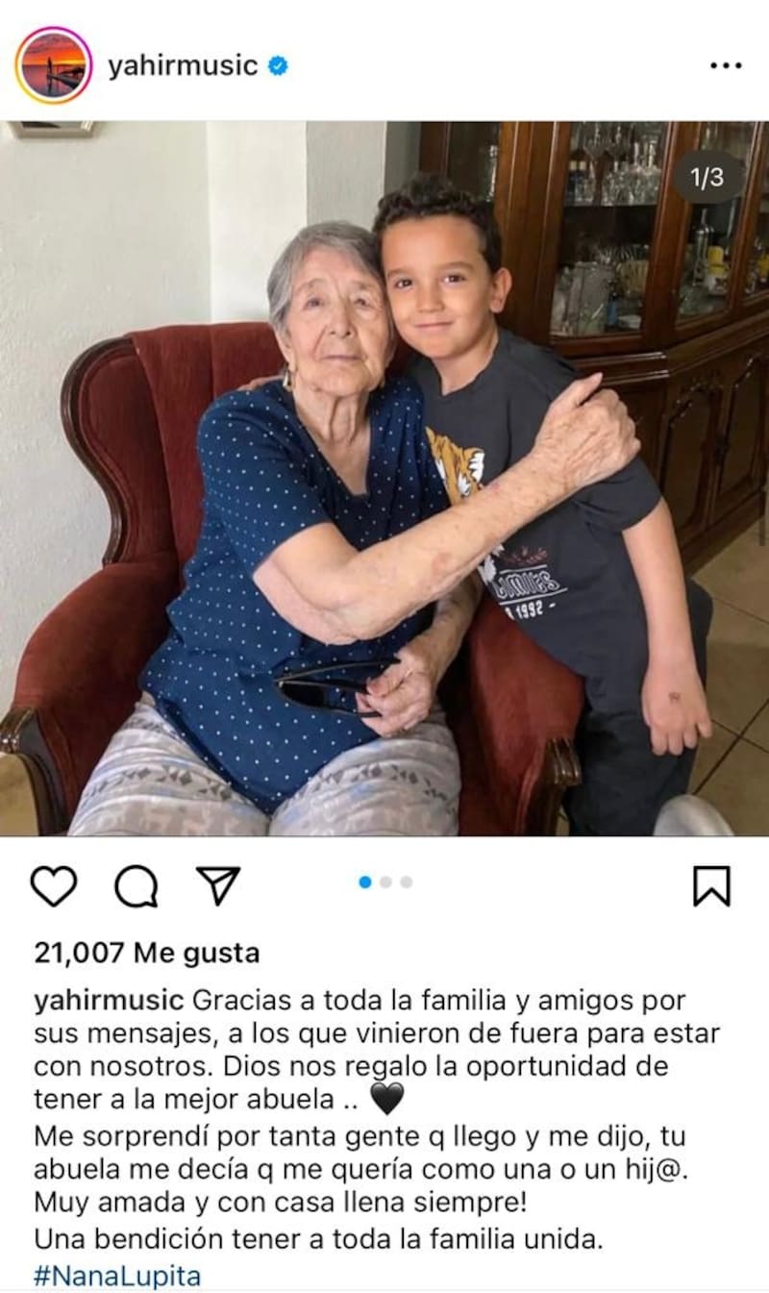769x1293 pixels.
Task: Open the #NanaLupita hashtag
Action: 117,1276
